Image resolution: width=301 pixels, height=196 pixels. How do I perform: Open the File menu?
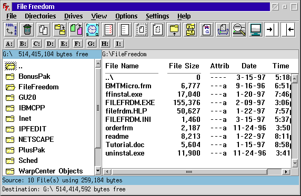point(12,16)
